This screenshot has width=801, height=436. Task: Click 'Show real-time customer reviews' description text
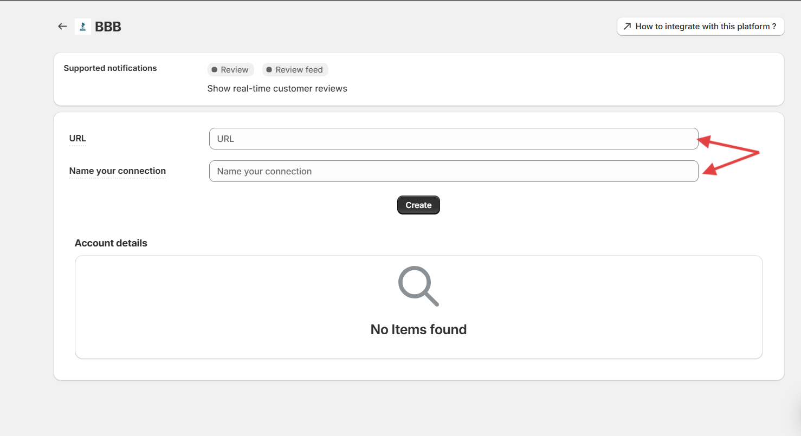click(x=277, y=88)
